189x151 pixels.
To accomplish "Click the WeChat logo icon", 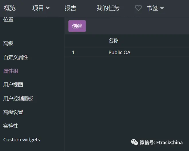I will point(135,142).
